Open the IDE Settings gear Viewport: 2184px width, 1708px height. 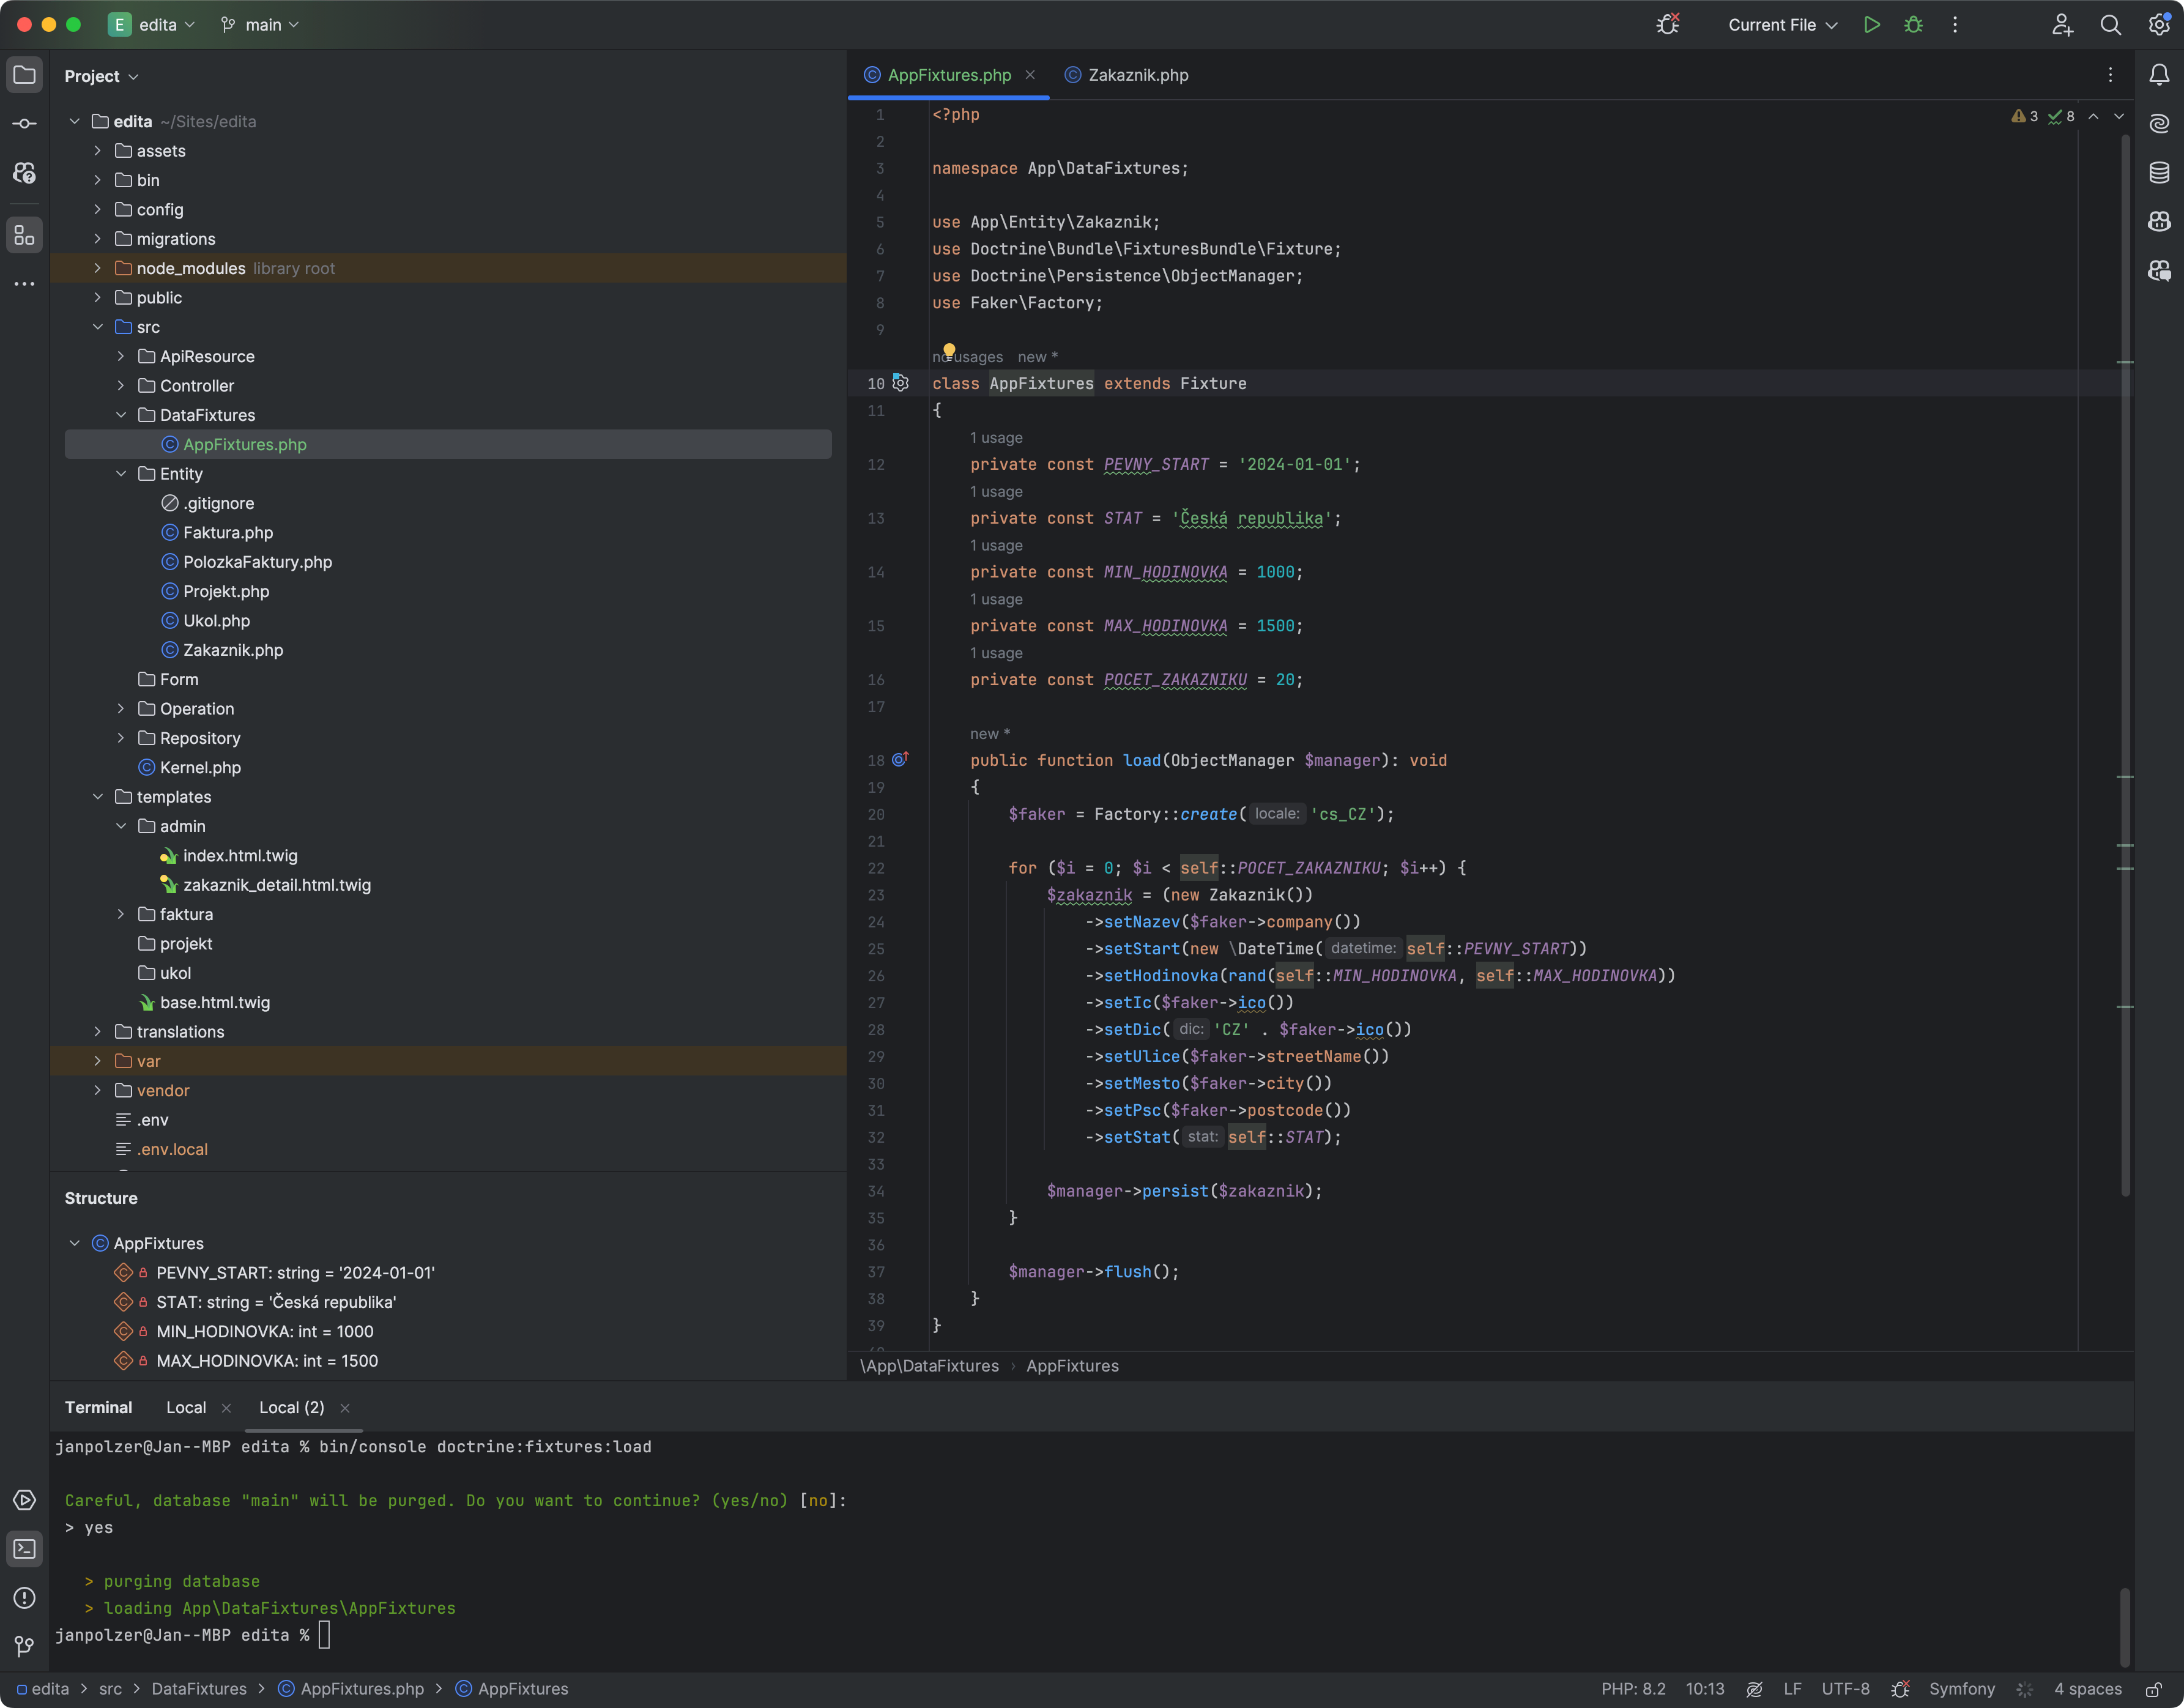click(x=2158, y=24)
